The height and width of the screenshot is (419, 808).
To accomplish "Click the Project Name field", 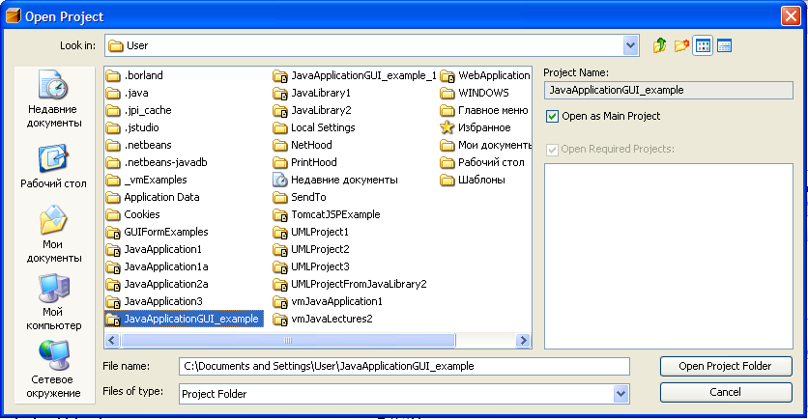I will [x=669, y=90].
